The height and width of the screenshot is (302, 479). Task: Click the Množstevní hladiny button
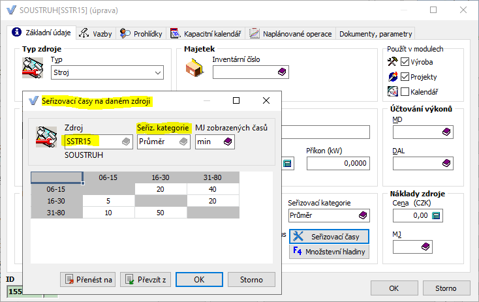pyautogui.click(x=329, y=251)
